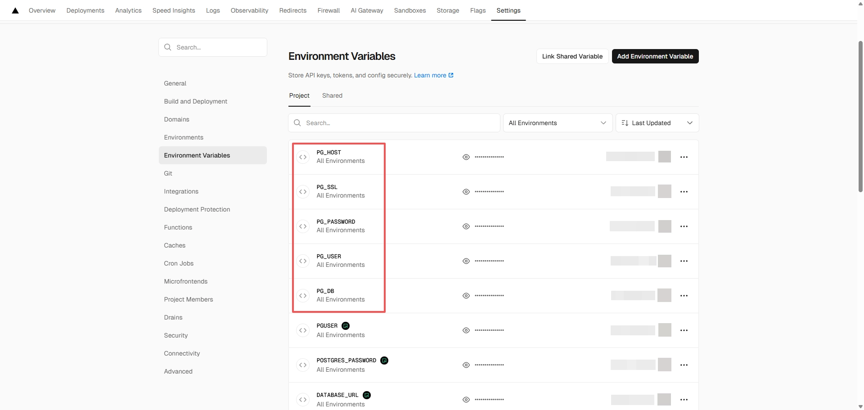864x410 pixels.
Task: Switch to the Shared variables tab
Action: (332, 95)
